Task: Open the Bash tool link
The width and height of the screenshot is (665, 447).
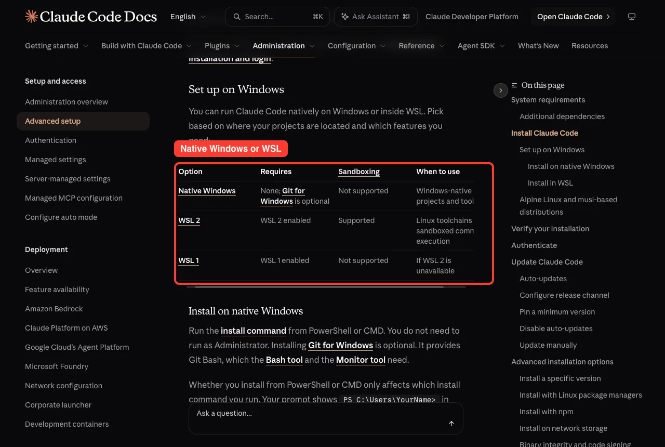Action: coord(284,360)
